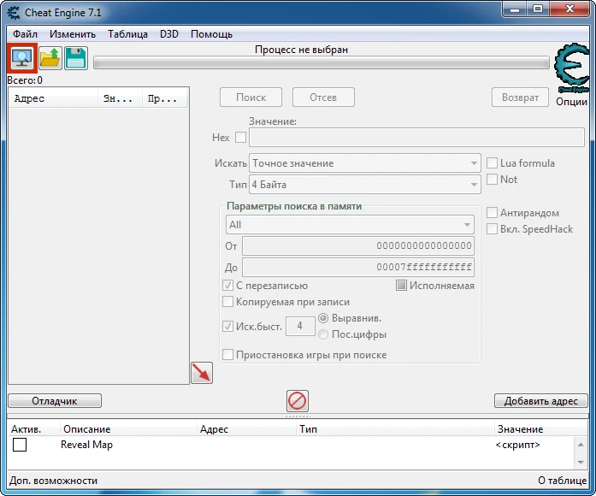Maximize the Cheat Engine window
The width and height of the screenshot is (596, 496).
pyautogui.click(x=538, y=9)
